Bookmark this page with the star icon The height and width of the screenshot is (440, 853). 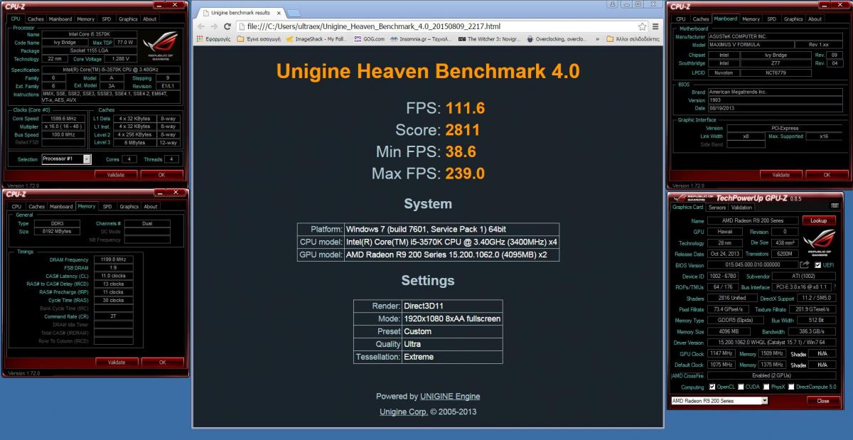(x=642, y=26)
